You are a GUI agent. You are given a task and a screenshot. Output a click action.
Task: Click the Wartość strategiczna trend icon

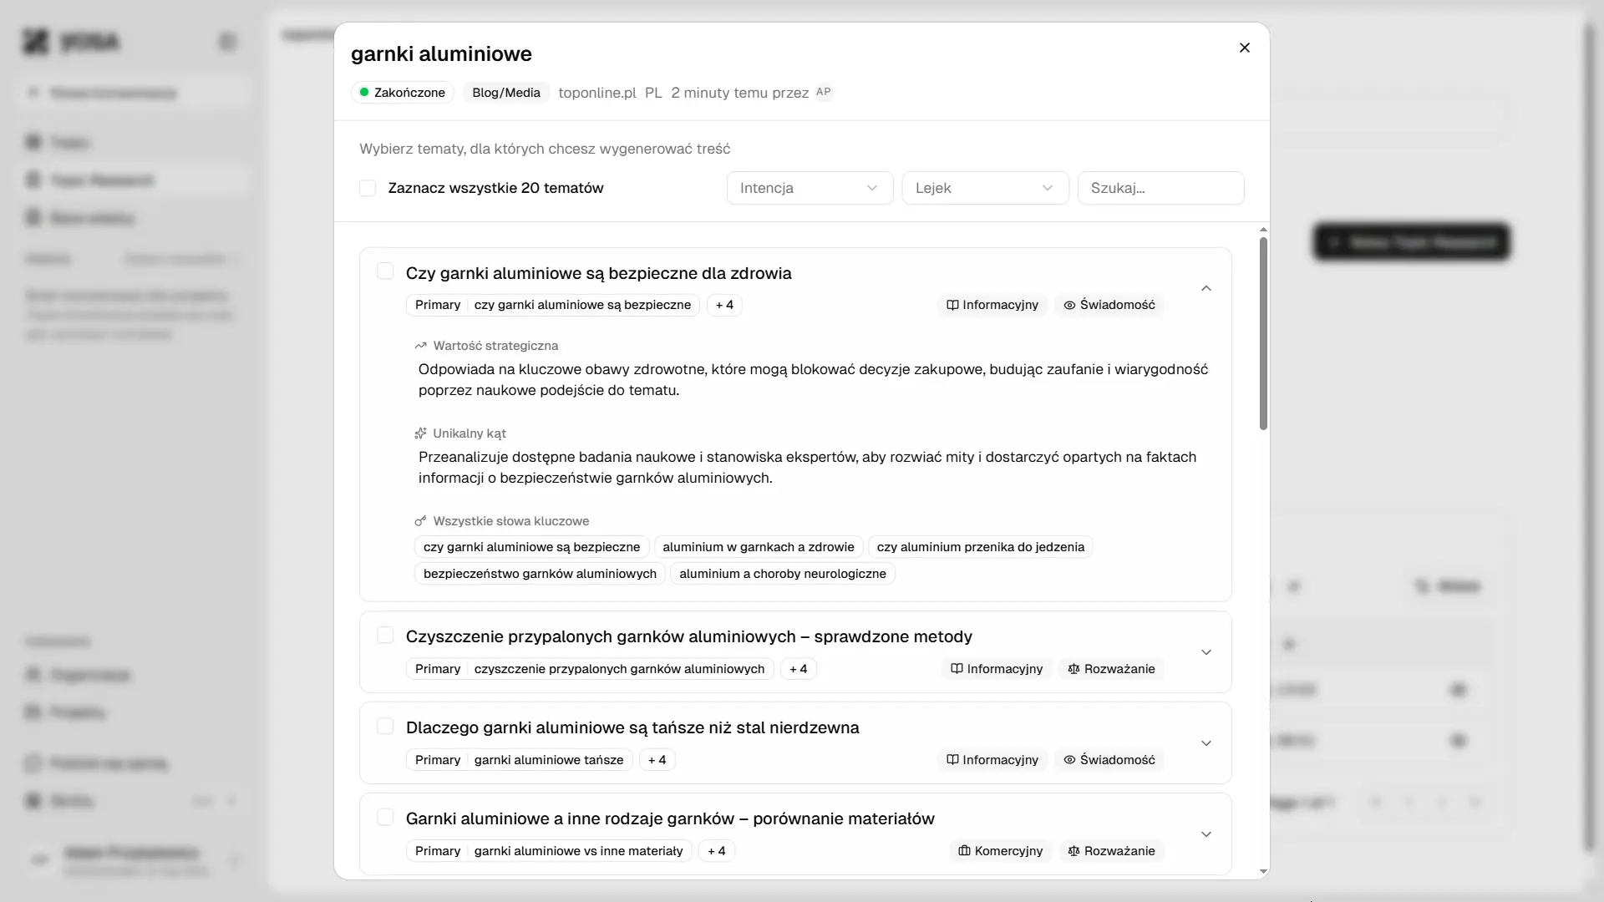(x=420, y=346)
